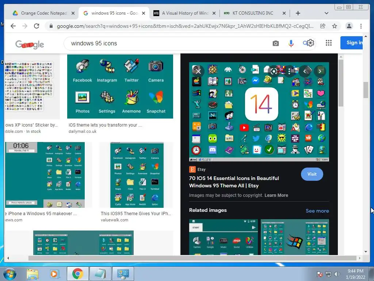The image size is (374, 281).
Task: Open the network icon in system tray
Action: [x=328, y=274]
